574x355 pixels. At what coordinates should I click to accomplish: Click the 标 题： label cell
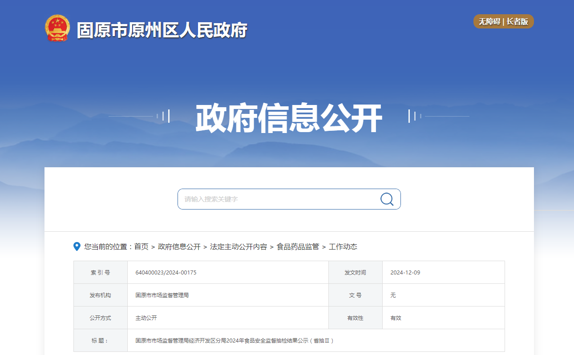(x=101, y=341)
